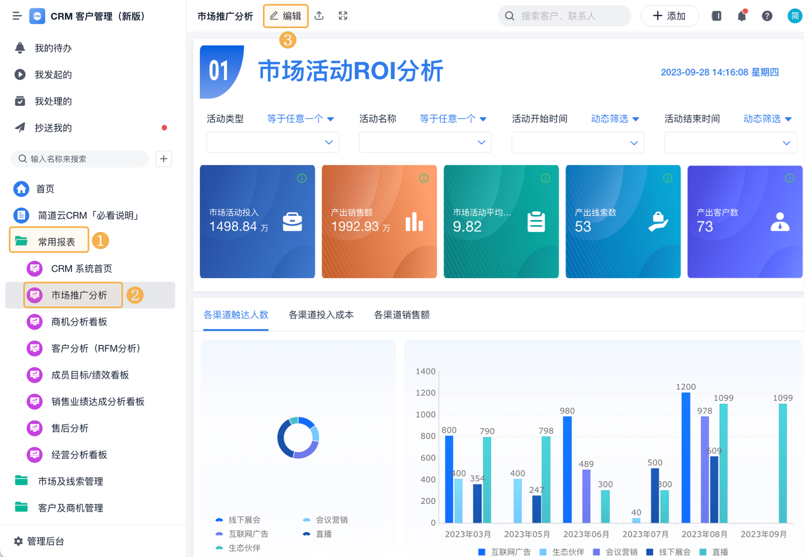Click the export icon next to 编辑
This screenshot has height=557, width=804.
click(319, 16)
